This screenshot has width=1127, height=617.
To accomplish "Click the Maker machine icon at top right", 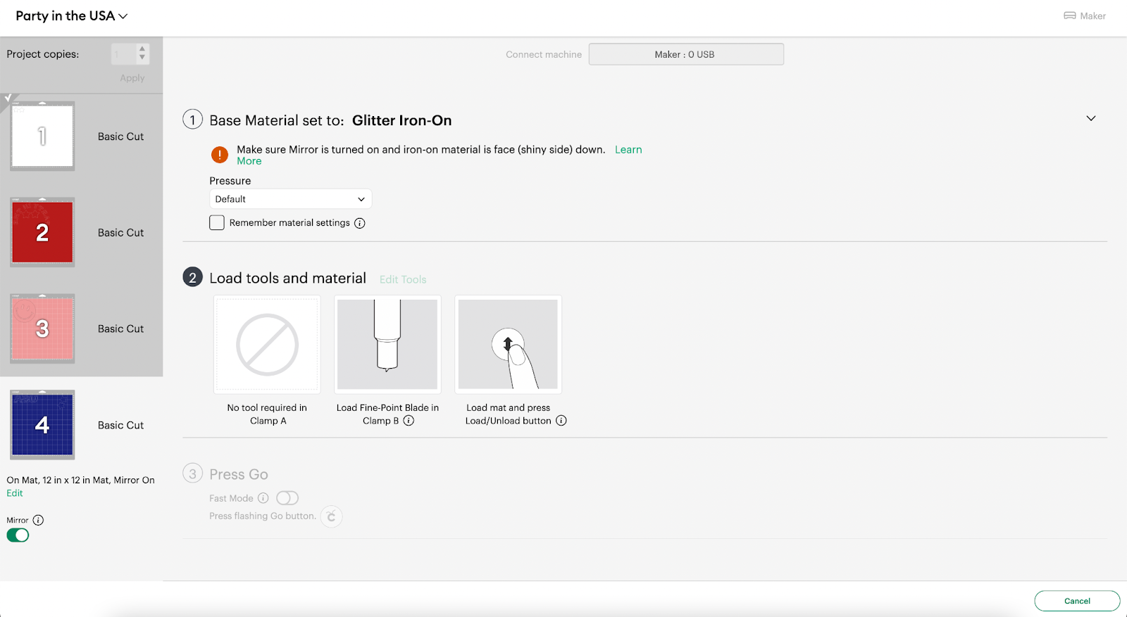I will point(1069,15).
